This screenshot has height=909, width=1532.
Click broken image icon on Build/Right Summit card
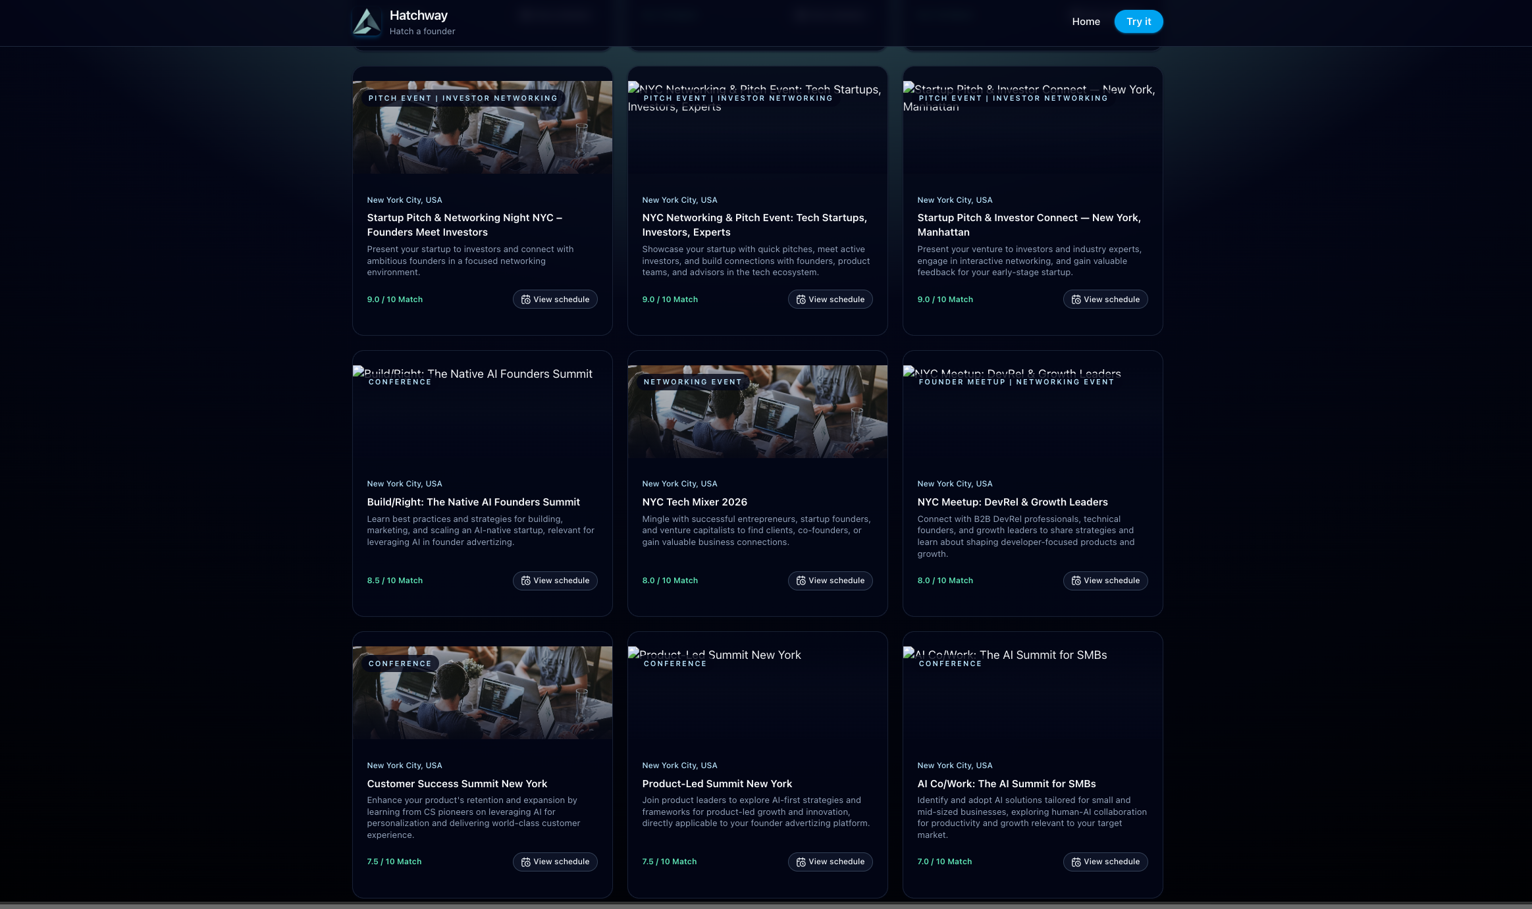(359, 372)
